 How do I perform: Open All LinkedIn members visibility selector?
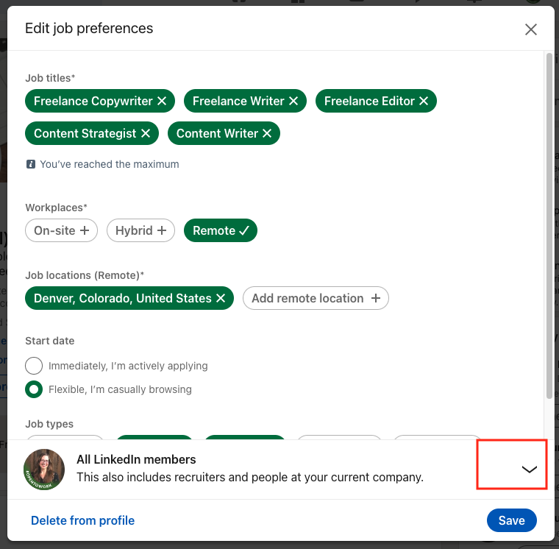click(250, 469)
